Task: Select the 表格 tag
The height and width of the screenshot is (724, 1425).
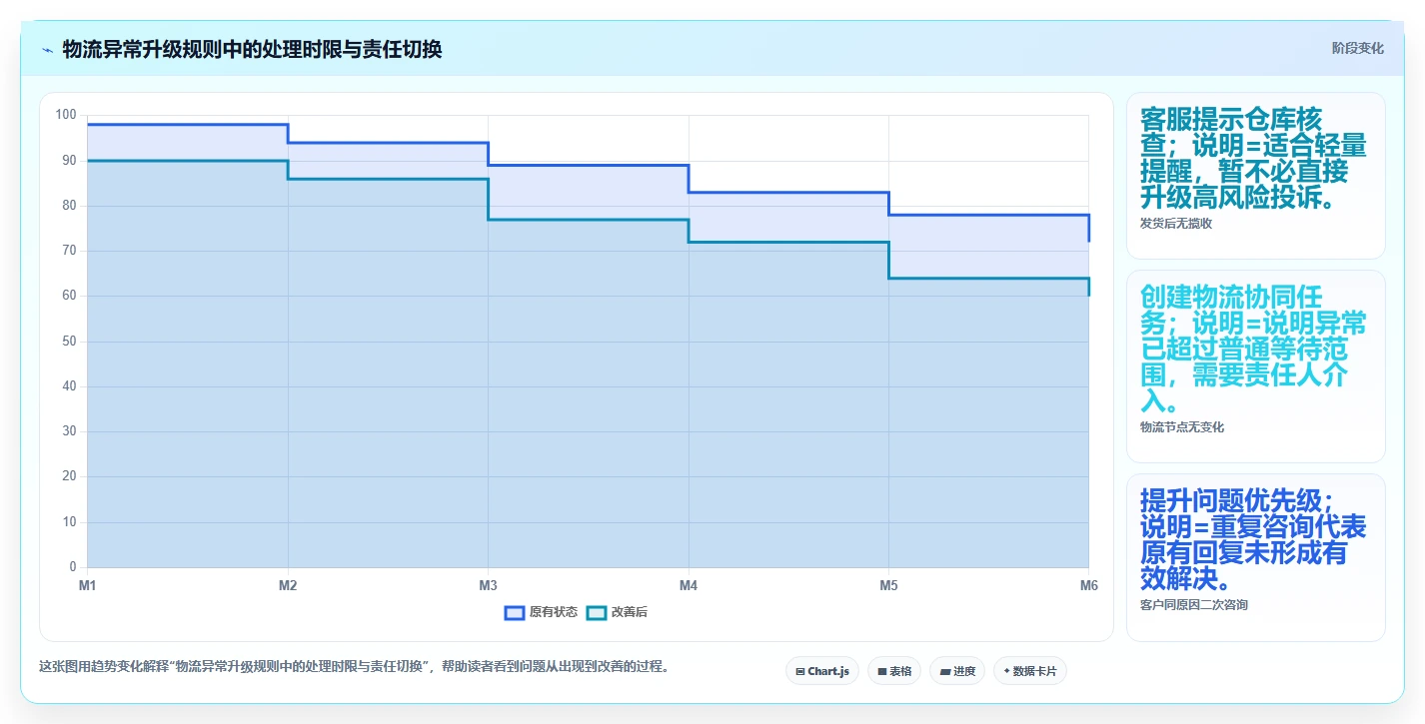Action: (x=894, y=671)
